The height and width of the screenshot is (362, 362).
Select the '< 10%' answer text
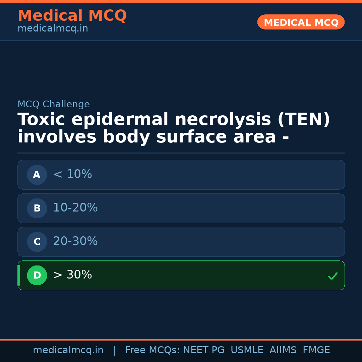click(72, 174)
